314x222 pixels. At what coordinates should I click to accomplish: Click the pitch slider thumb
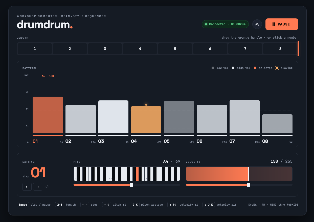(131, 185)
